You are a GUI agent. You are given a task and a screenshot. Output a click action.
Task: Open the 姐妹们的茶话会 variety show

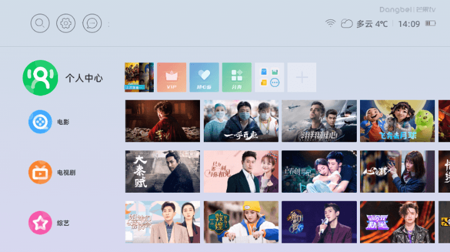pos(162,222)
